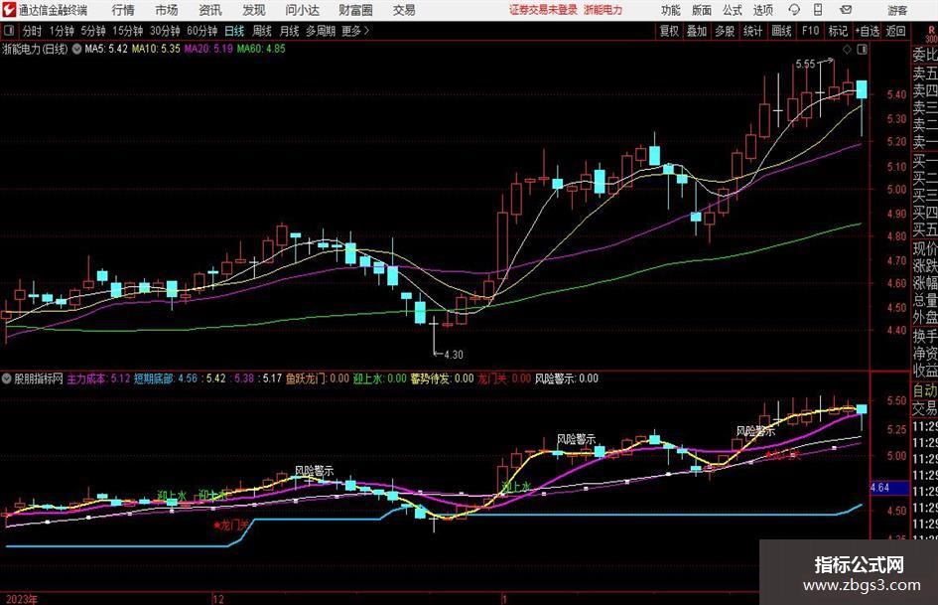Toggle right info panel icon near diamond
Viewport: 938px width, 605px height.
pyautogui.click(x=862, y=50)
